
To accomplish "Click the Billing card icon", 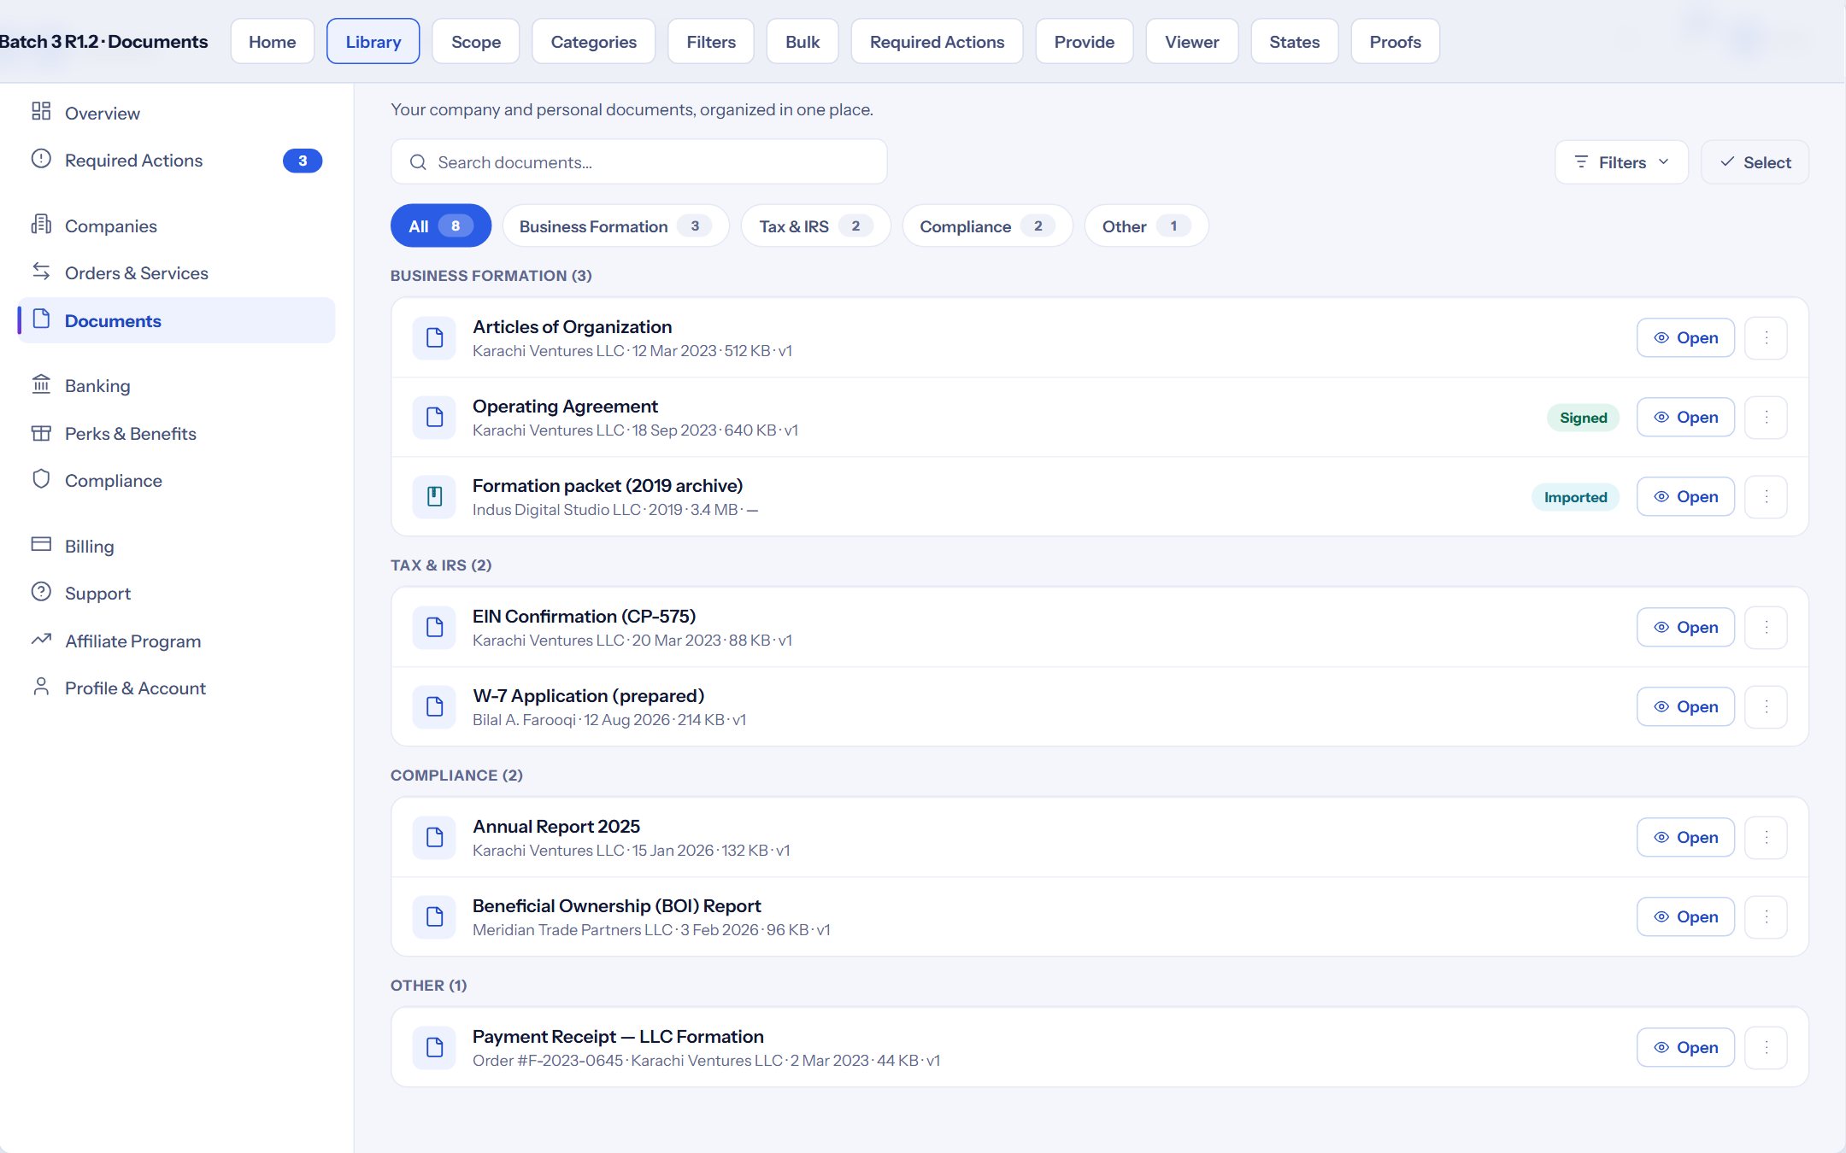I will 41,545.
